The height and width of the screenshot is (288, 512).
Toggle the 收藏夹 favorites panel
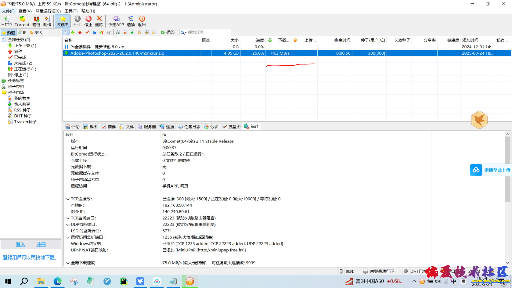(x=62, y=21)
